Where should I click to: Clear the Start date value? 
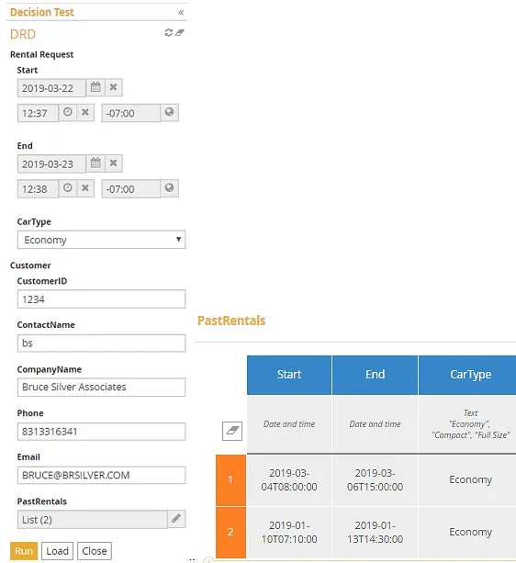[x=113, y=87]
